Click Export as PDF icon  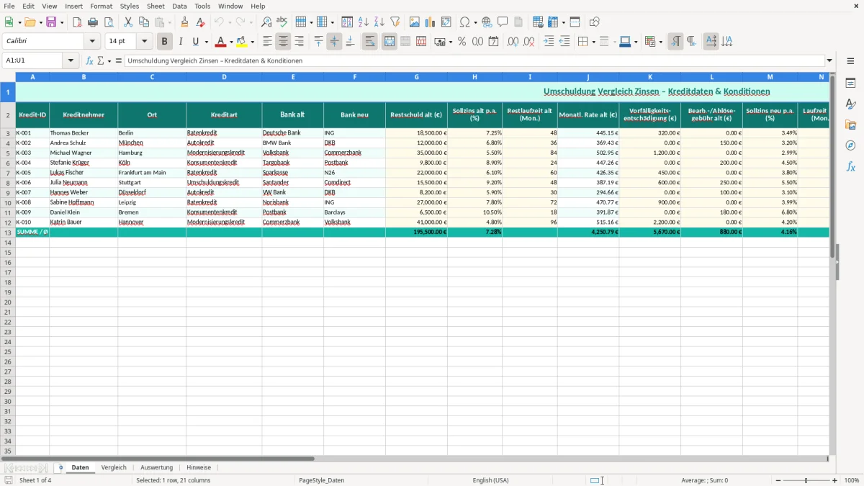[77, 22]
